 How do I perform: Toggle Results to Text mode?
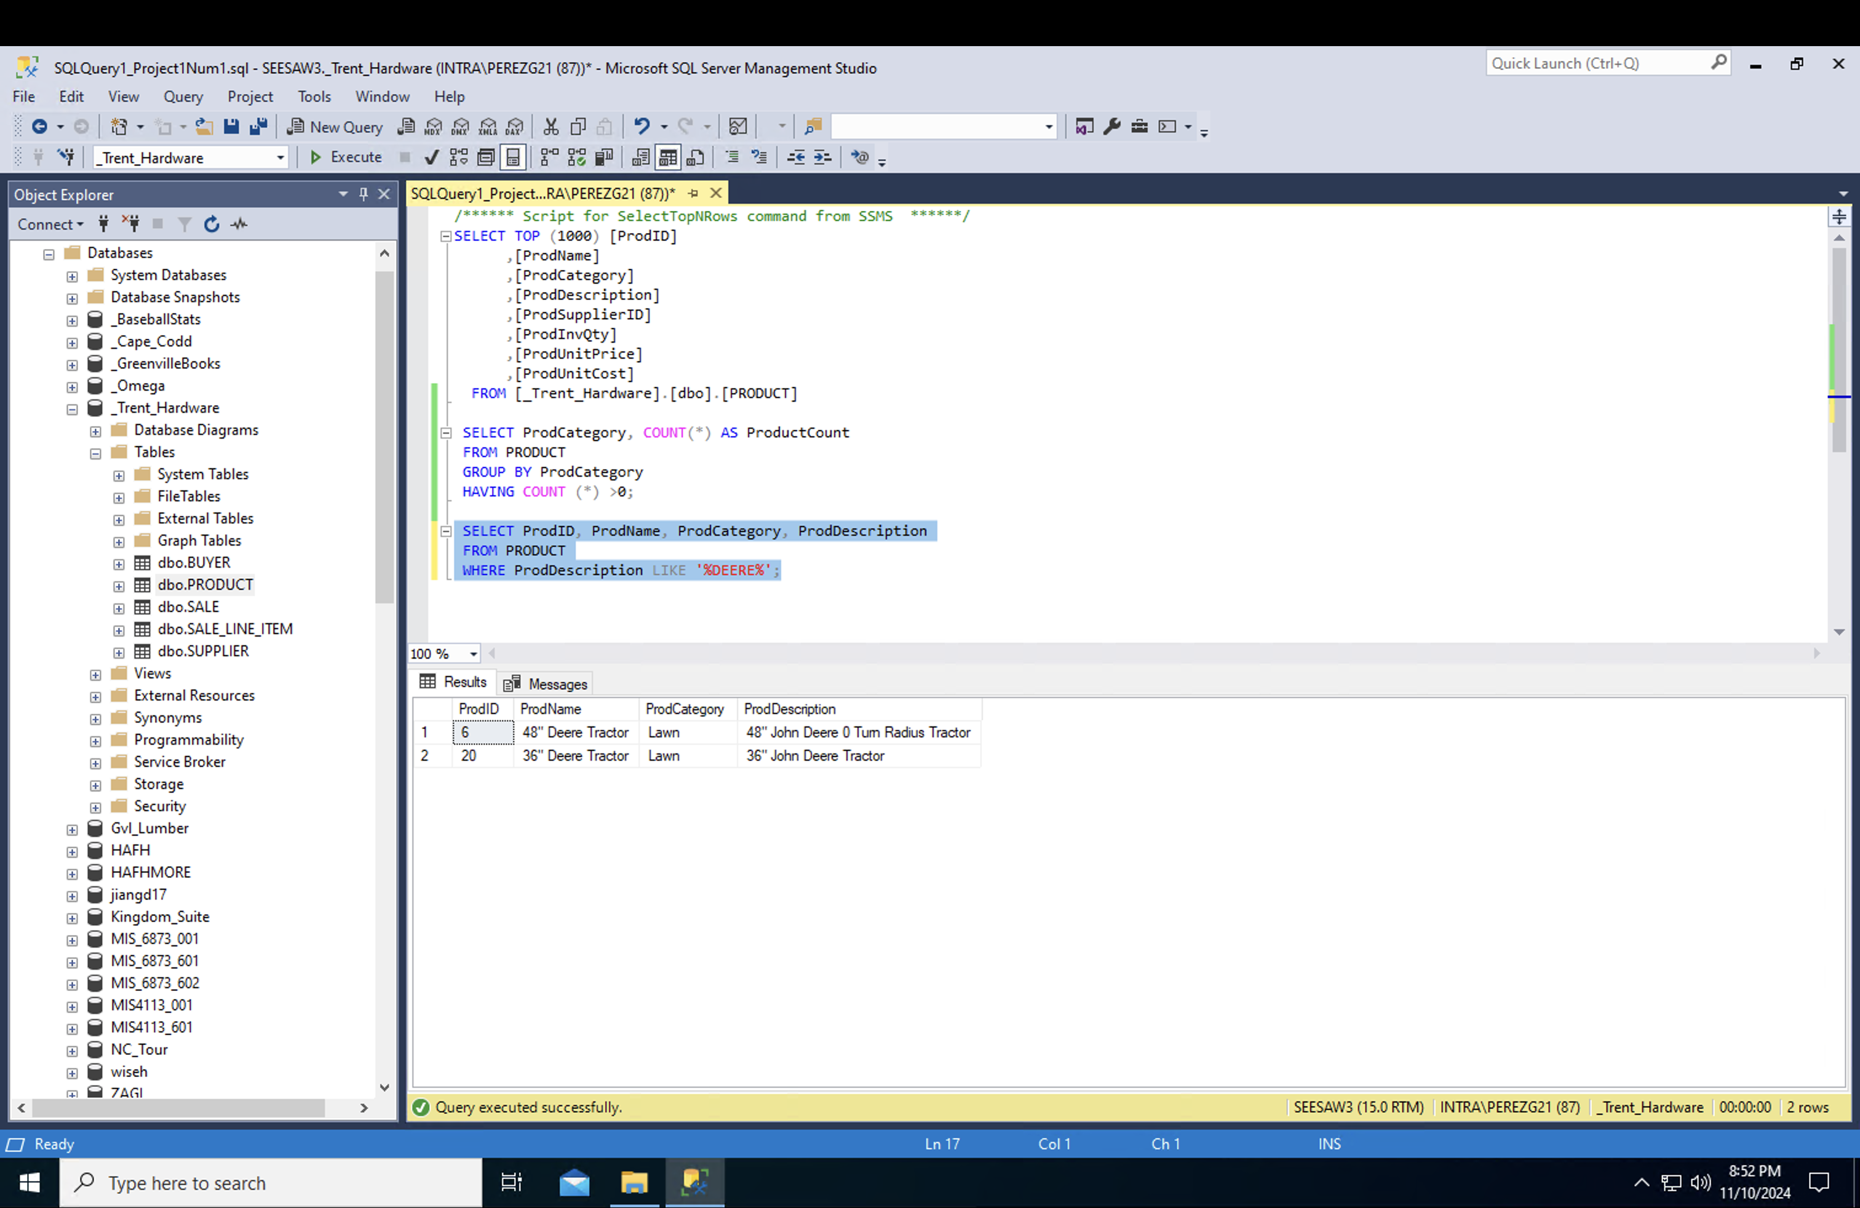coord(640,158)
